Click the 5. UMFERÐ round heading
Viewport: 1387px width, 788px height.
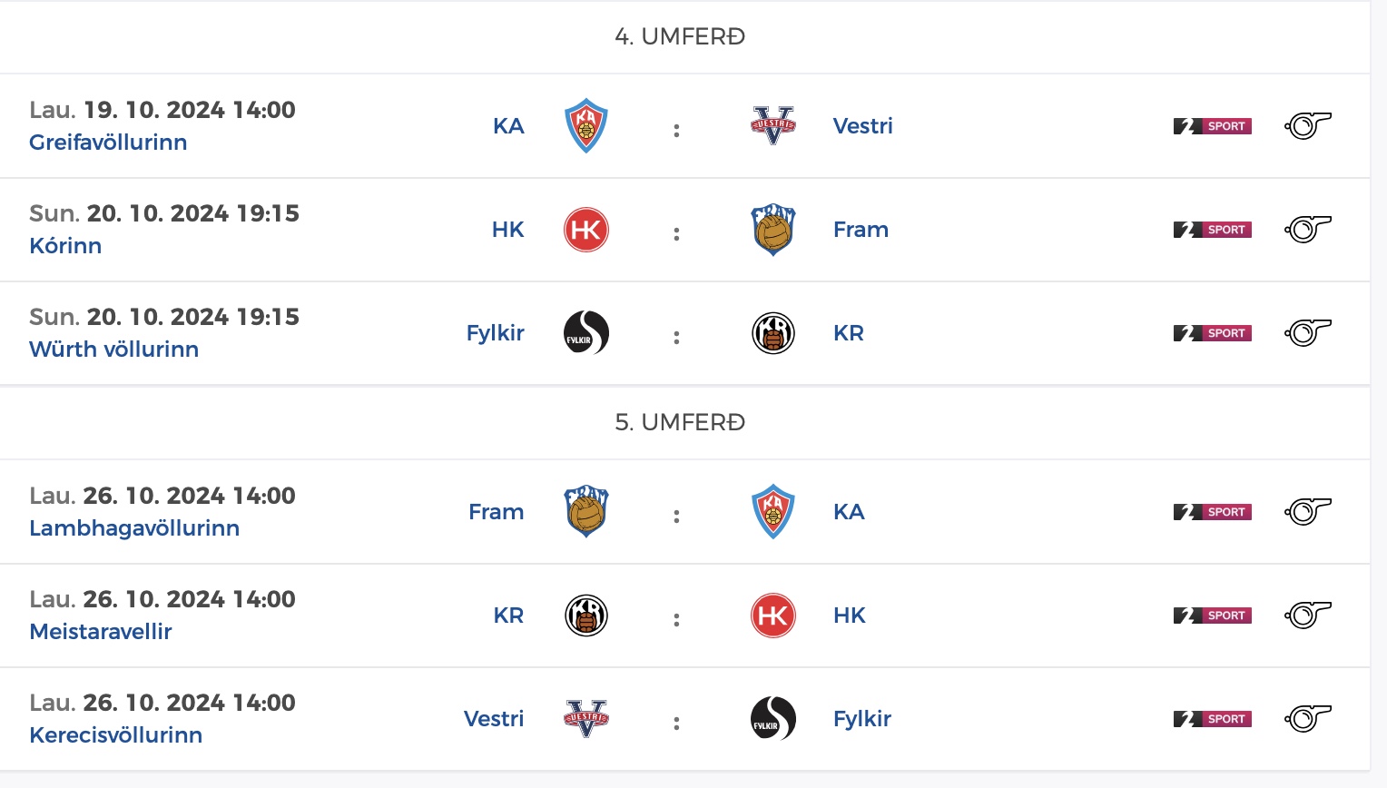coord(680,422)
